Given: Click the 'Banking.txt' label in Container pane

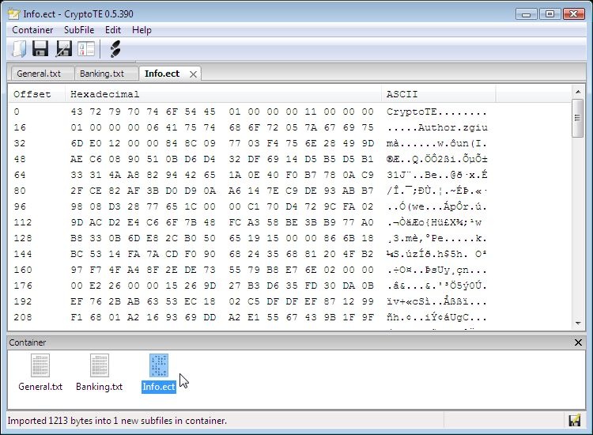Looking at the screenshot, I should [99, 387].
